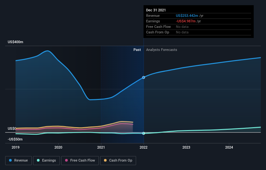
Task: Click the 2020 x-axis label
Action: click(x=58, y=147)
